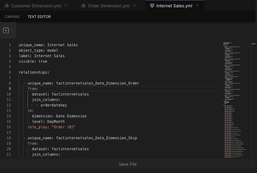Click 'join_columns:' on line 11
This screenshot has width=257, height=173.
click(46, 100)
